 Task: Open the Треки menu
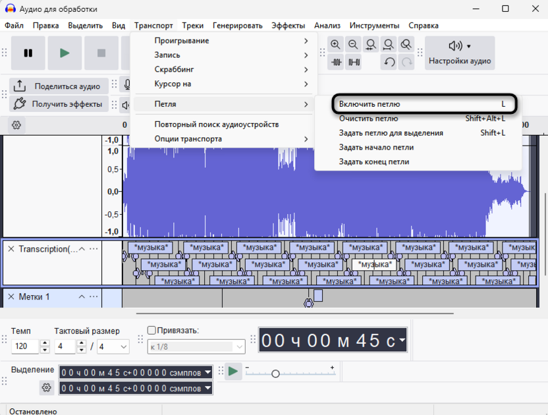192,26
